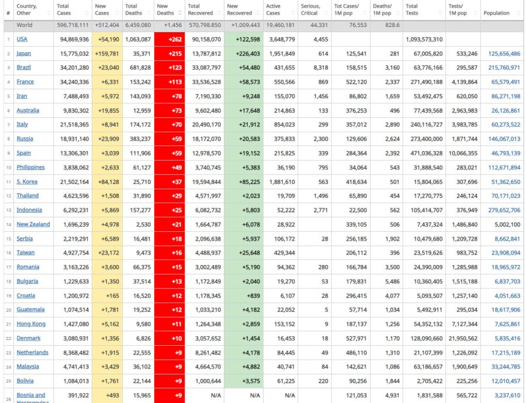Click World total cases value 596,718,111
Image resolution: width=526 pixels, height=403 pixels.
[73, 25]
